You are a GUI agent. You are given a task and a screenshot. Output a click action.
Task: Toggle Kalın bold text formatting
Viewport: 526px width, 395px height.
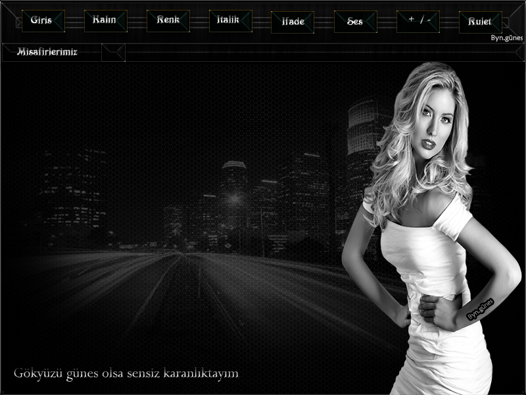105,20
